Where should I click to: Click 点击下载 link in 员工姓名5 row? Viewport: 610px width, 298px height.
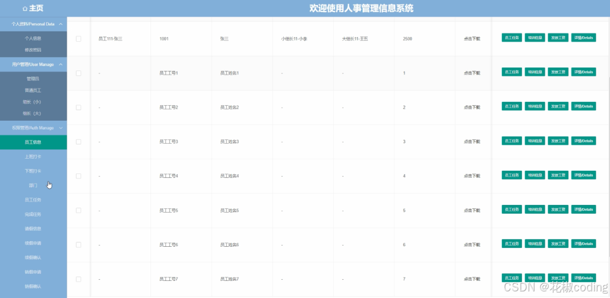click(472, 210)
